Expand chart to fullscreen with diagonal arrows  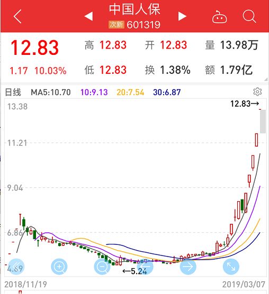tap(231, 267)
